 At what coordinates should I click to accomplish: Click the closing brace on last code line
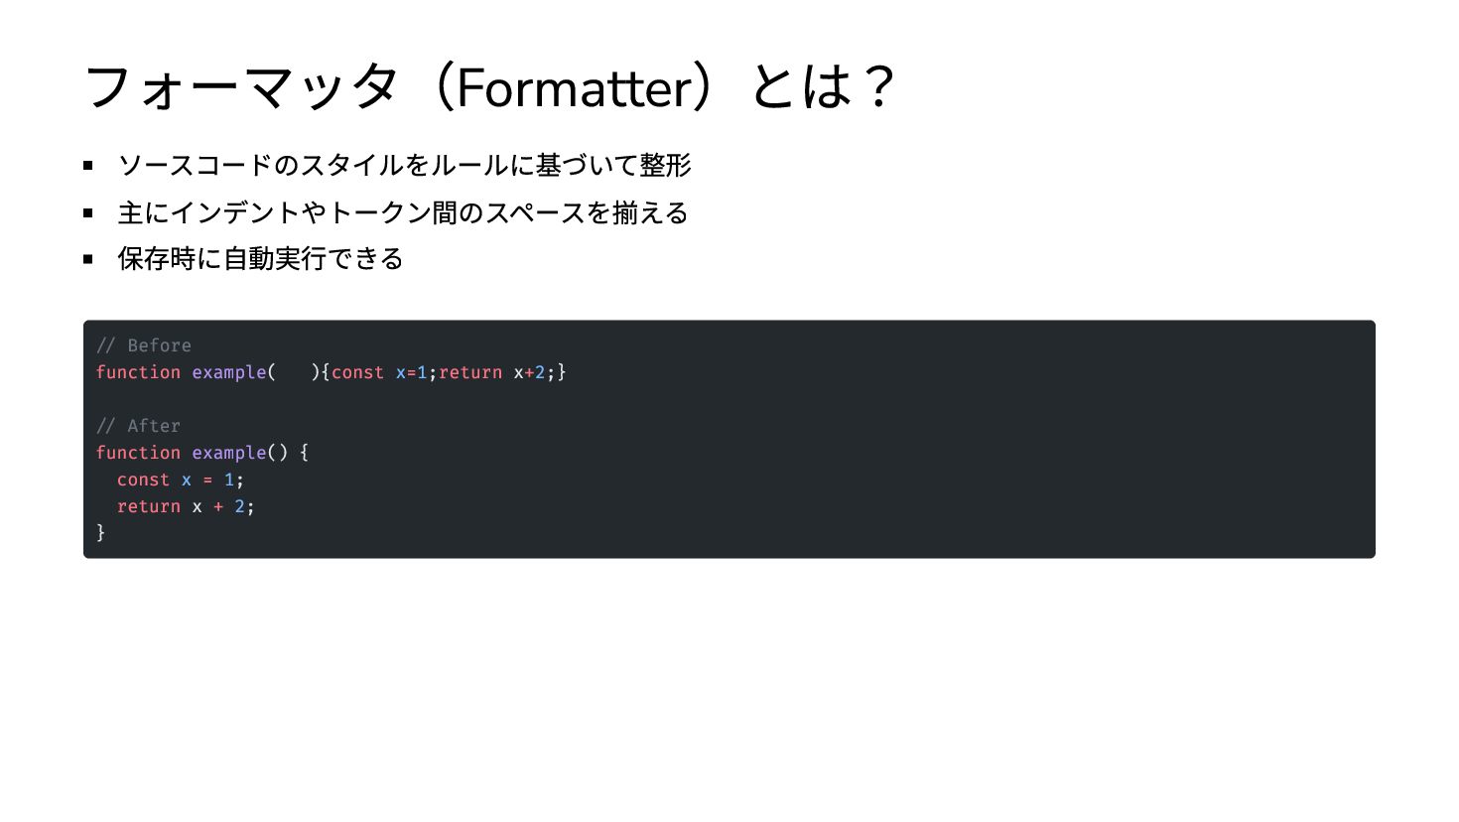(x=101, y=533)
